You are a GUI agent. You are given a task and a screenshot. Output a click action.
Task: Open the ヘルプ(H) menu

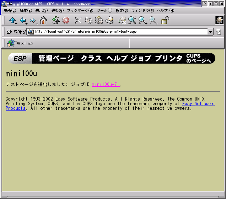[166, 11]
